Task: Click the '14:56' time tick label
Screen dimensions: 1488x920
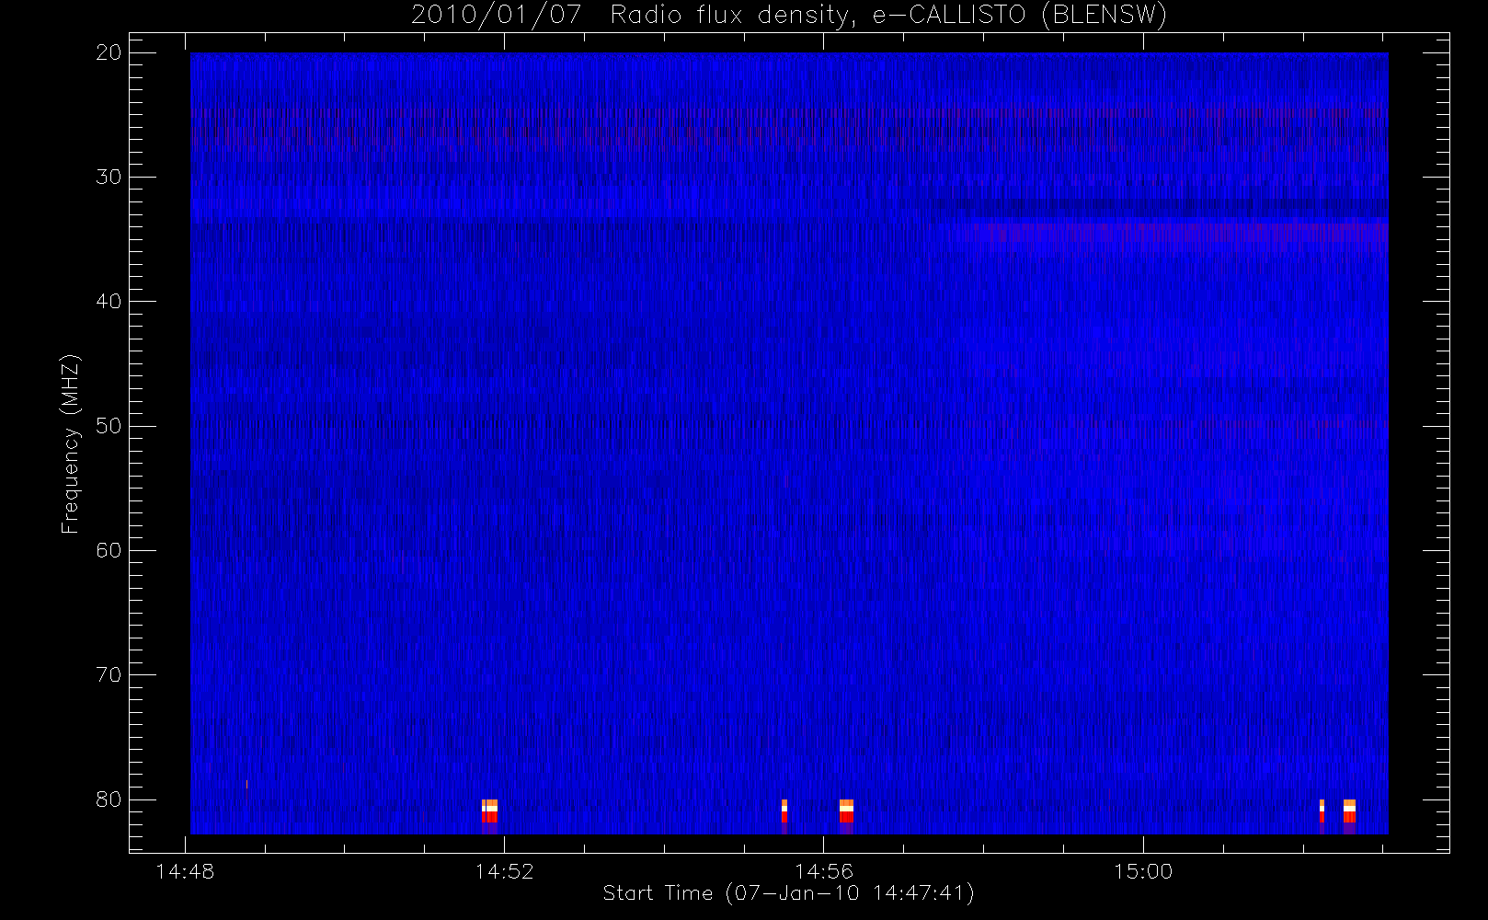Action: tap(824, 871)
